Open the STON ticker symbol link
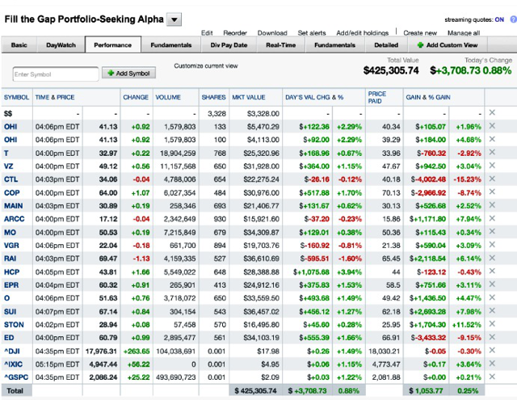 click(14, 325)
